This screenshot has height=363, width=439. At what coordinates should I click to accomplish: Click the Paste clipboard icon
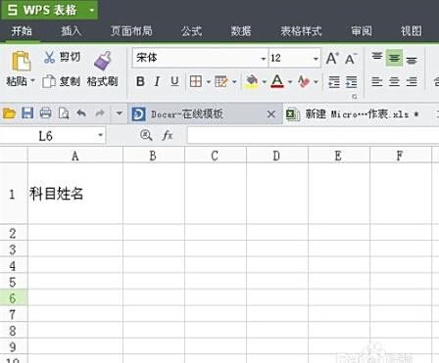pos(21,62)
